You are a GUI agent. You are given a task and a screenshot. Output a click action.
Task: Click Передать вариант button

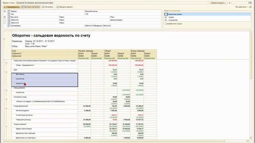pyautogui.click(x=65, y=7)
